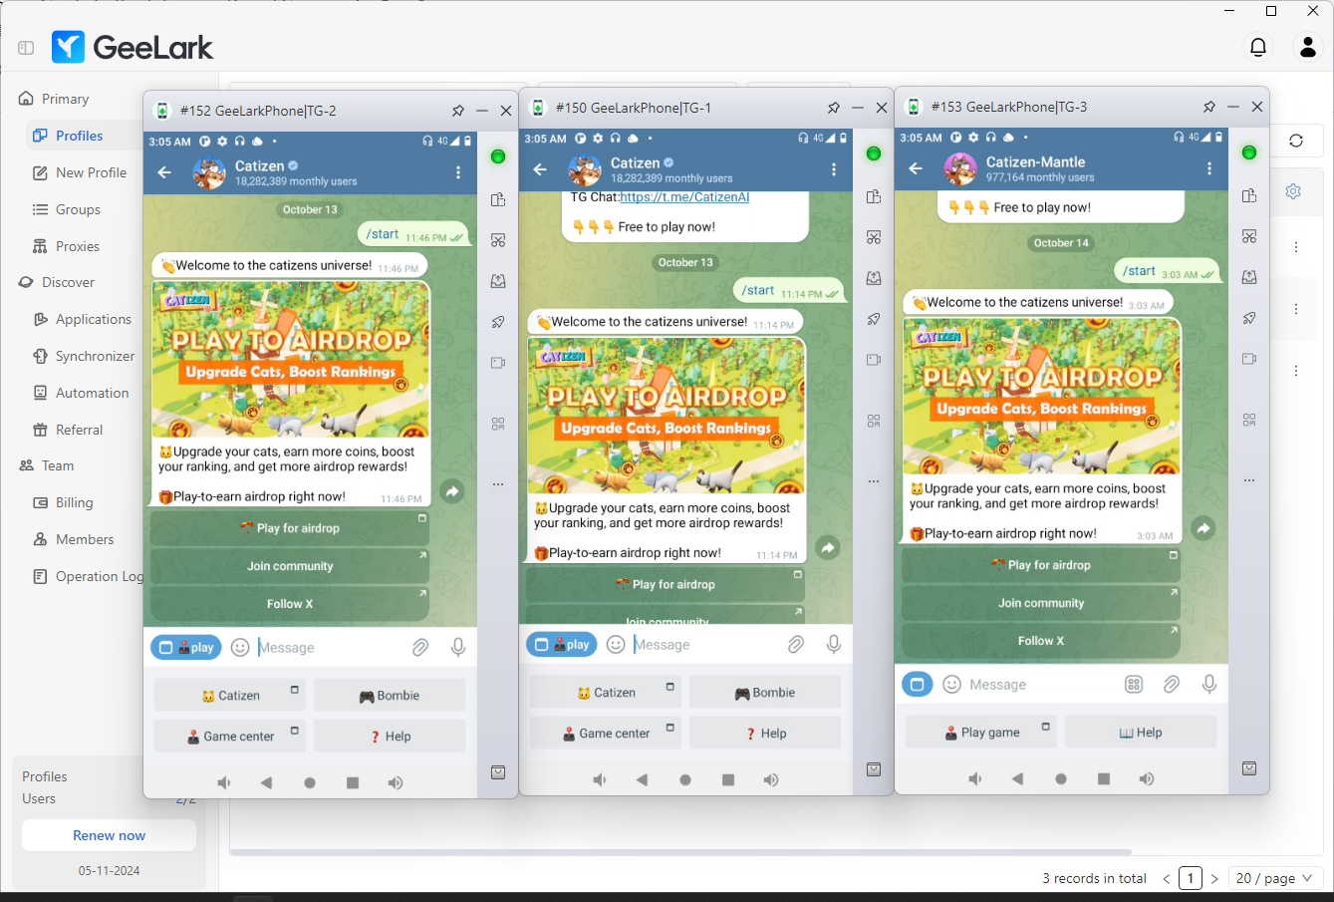This screenshot has width=1334, height=902.
Task: Click the rocket icon in TG-2 side toolbar
Action: tap(498, 322)
